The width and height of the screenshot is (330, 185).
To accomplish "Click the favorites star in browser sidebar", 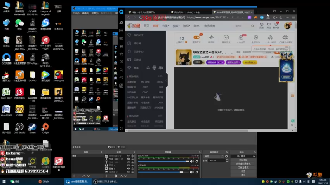I will 121,54.
